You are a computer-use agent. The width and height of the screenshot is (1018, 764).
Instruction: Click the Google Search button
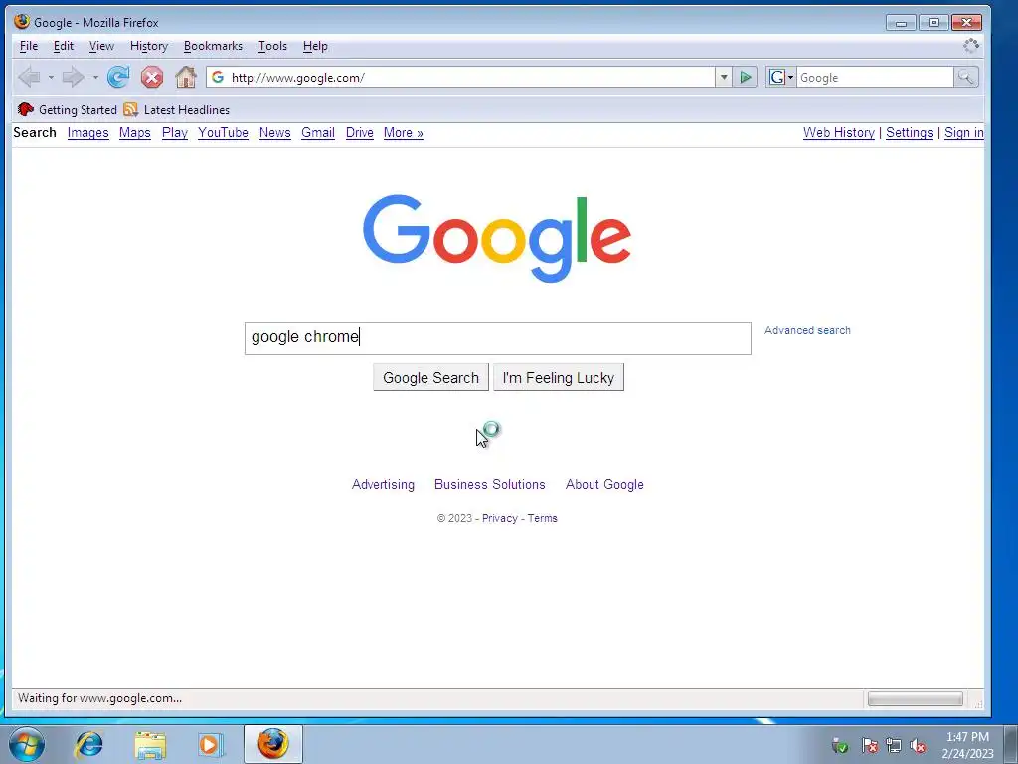pos(430,377)
